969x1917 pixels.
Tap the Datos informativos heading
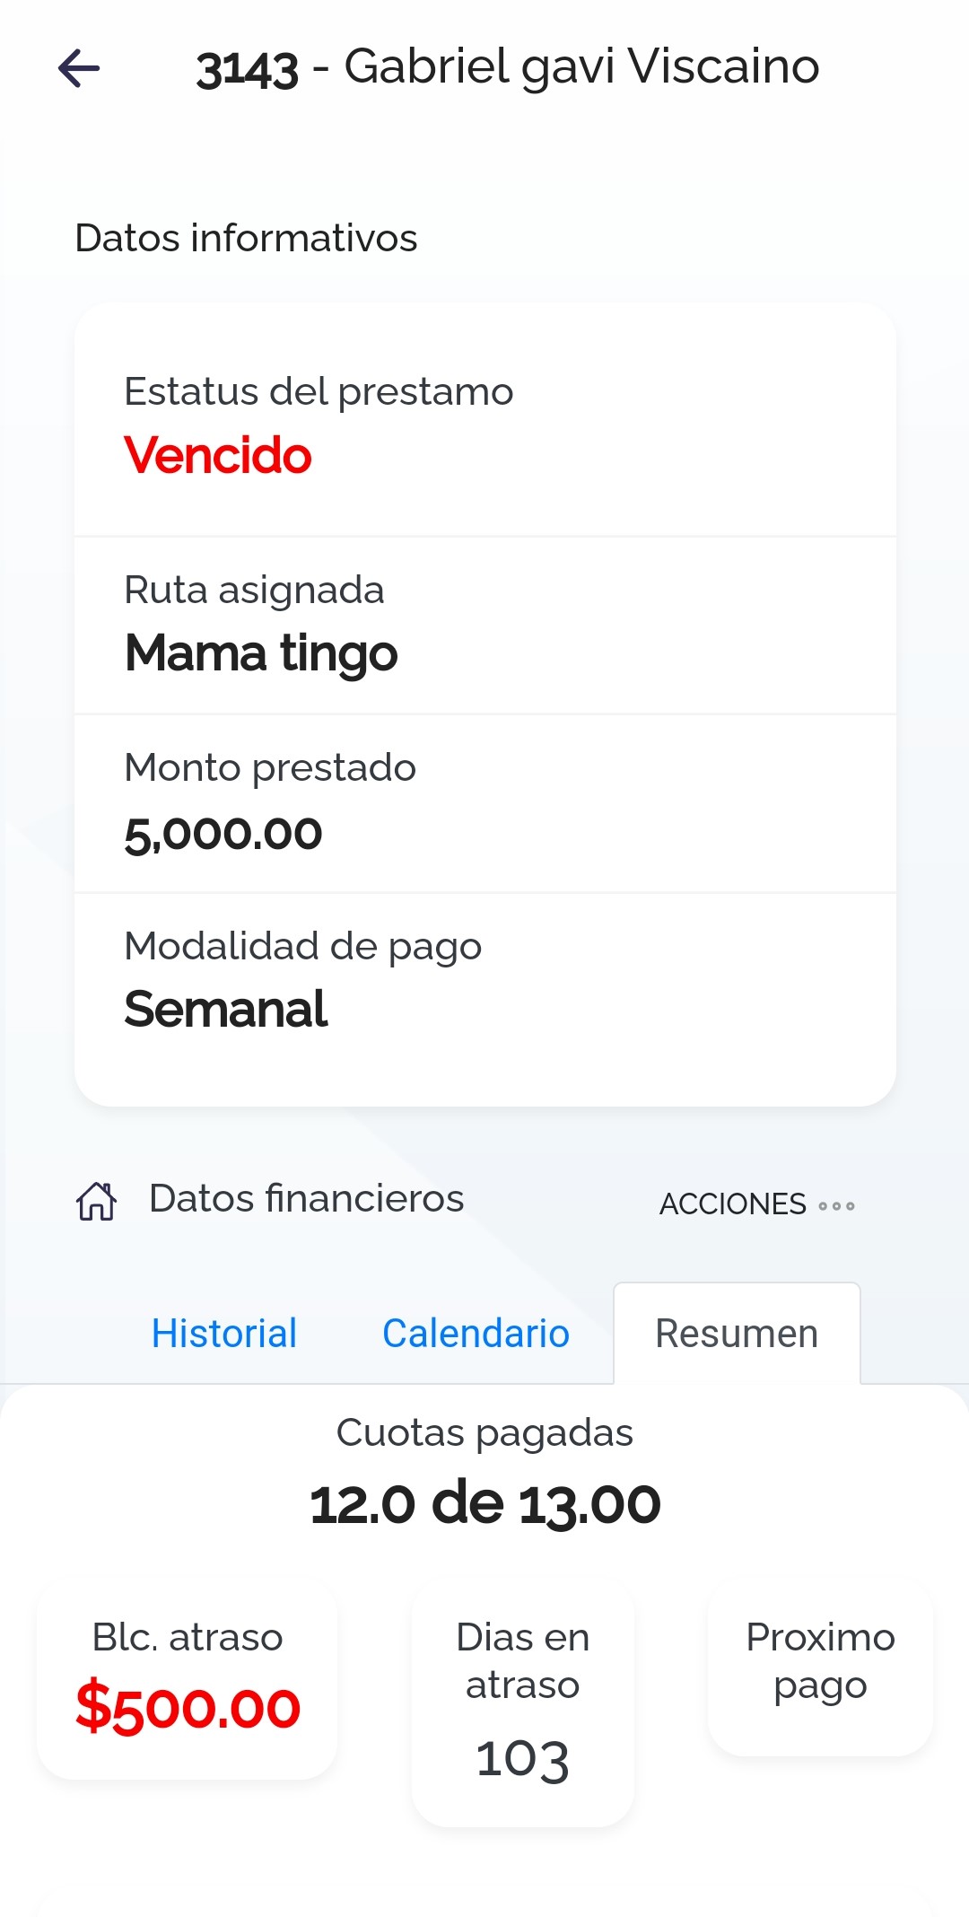[246, 239]
